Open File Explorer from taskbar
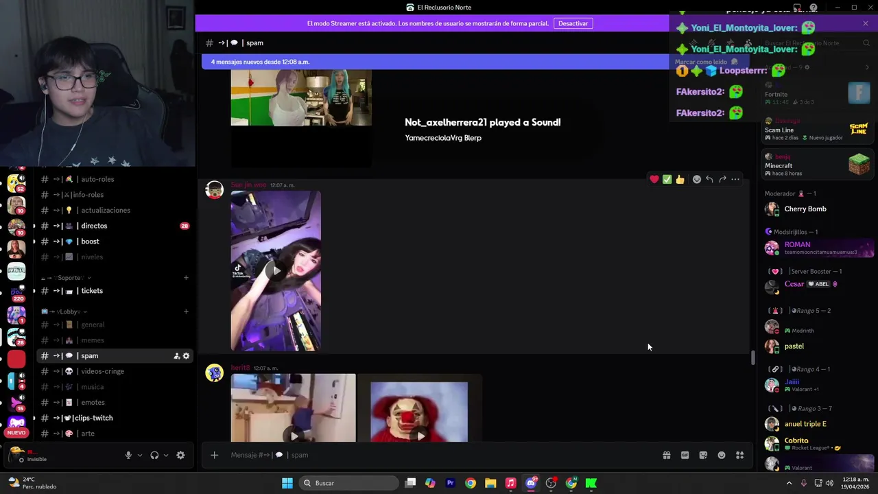The height and width of the screenshot is (494, 878). point(490,483)
